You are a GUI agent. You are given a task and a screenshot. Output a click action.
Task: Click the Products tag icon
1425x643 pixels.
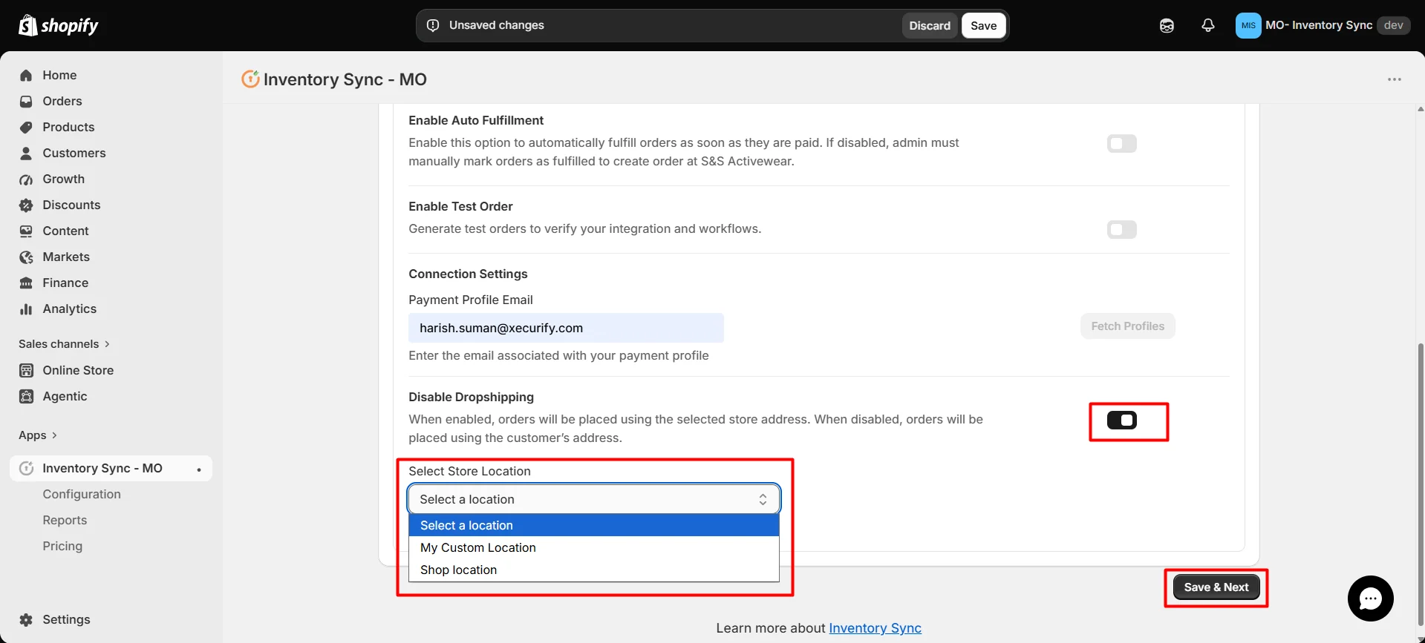[x=26, y=127]
